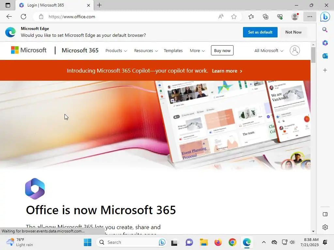Open Browser essentials heart icon
Screen dimensions: 334x250
coord(280,17)
